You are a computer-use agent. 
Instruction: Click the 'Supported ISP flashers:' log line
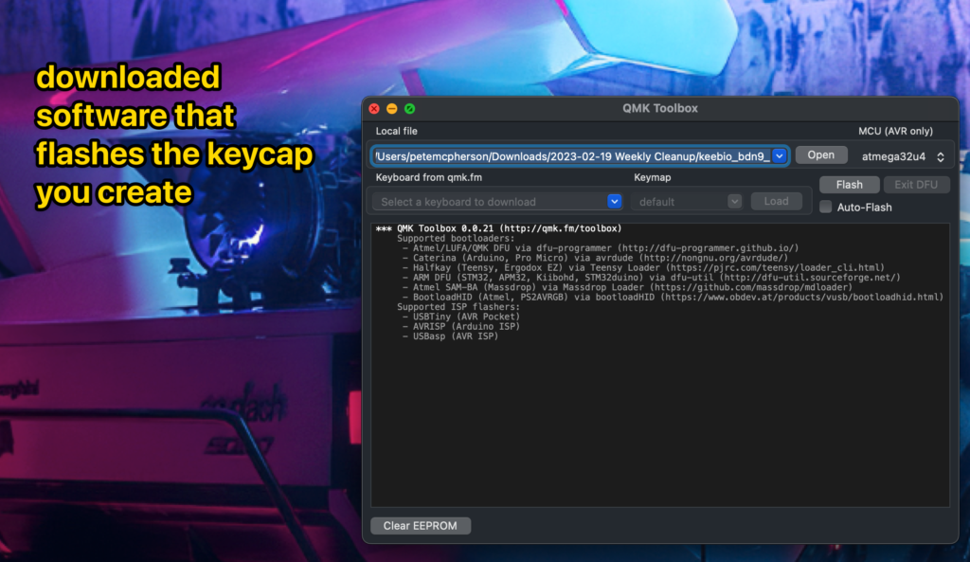(458, 307)
